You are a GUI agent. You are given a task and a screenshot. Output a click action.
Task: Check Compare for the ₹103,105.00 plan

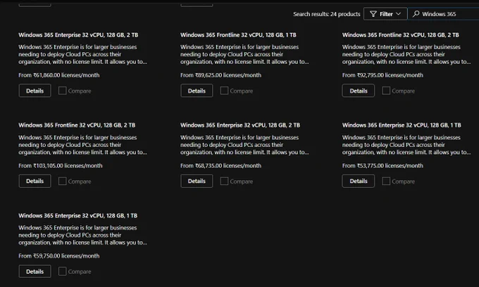click(x=62, y=181)
